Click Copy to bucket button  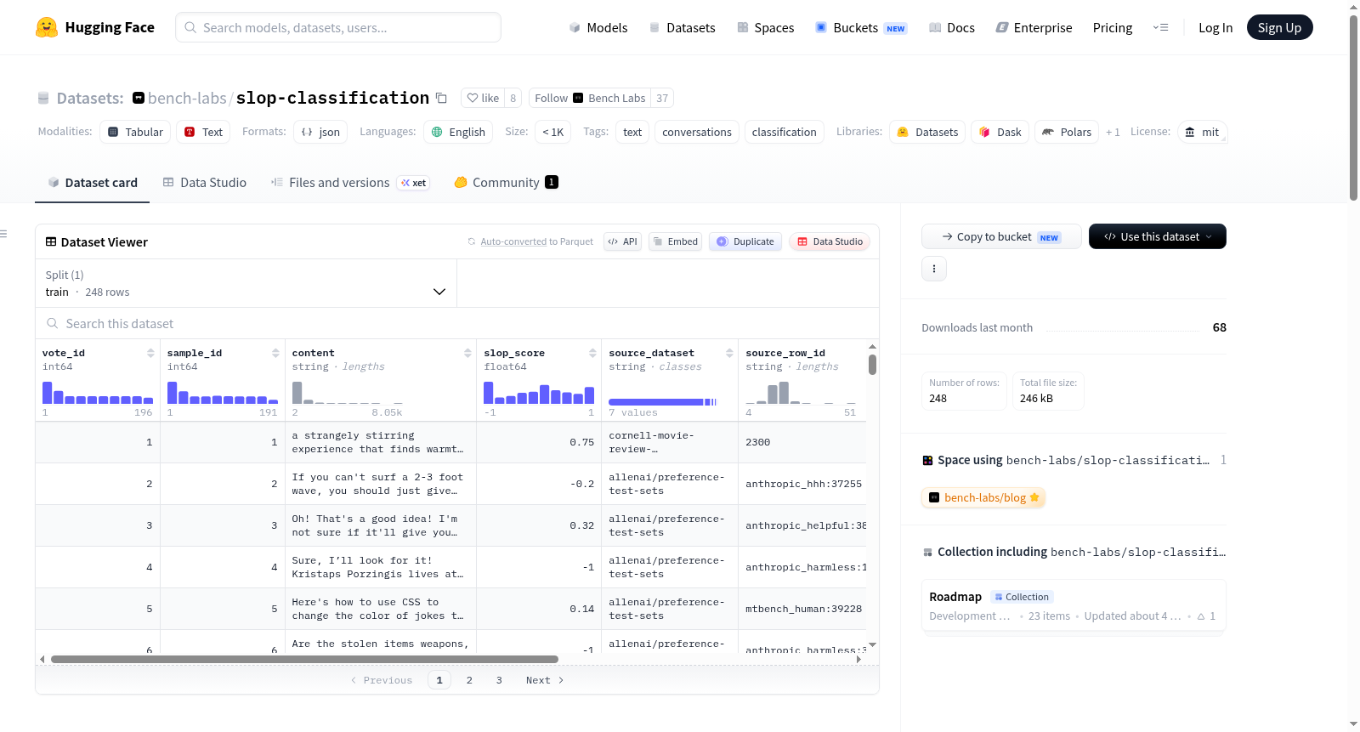coord(1001,236)
